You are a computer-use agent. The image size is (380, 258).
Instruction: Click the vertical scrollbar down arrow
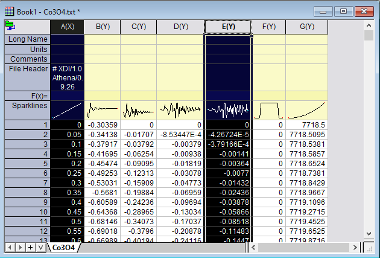(369, 234)
